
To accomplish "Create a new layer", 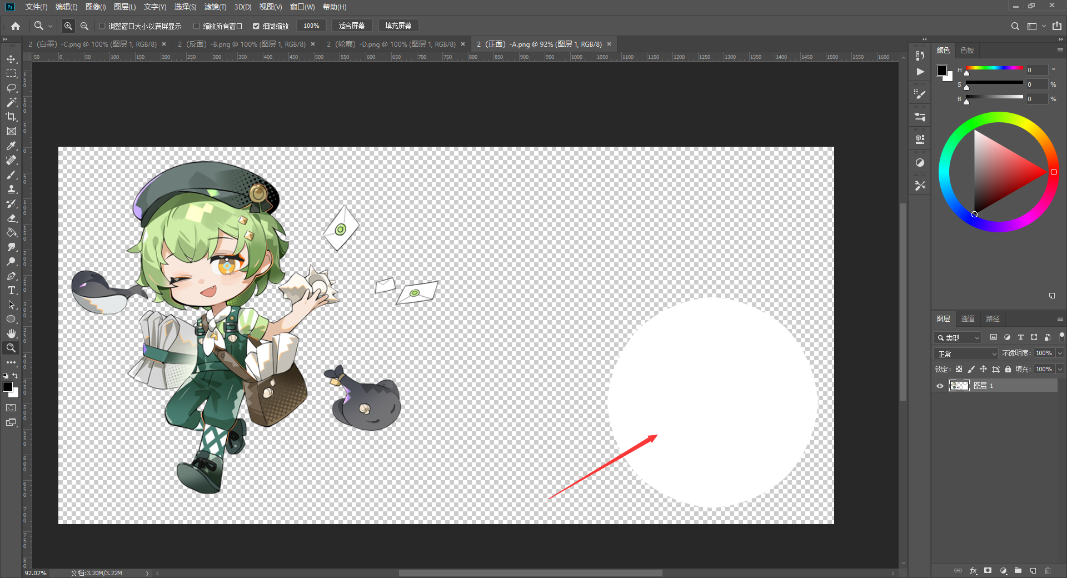I will 1033,571.
